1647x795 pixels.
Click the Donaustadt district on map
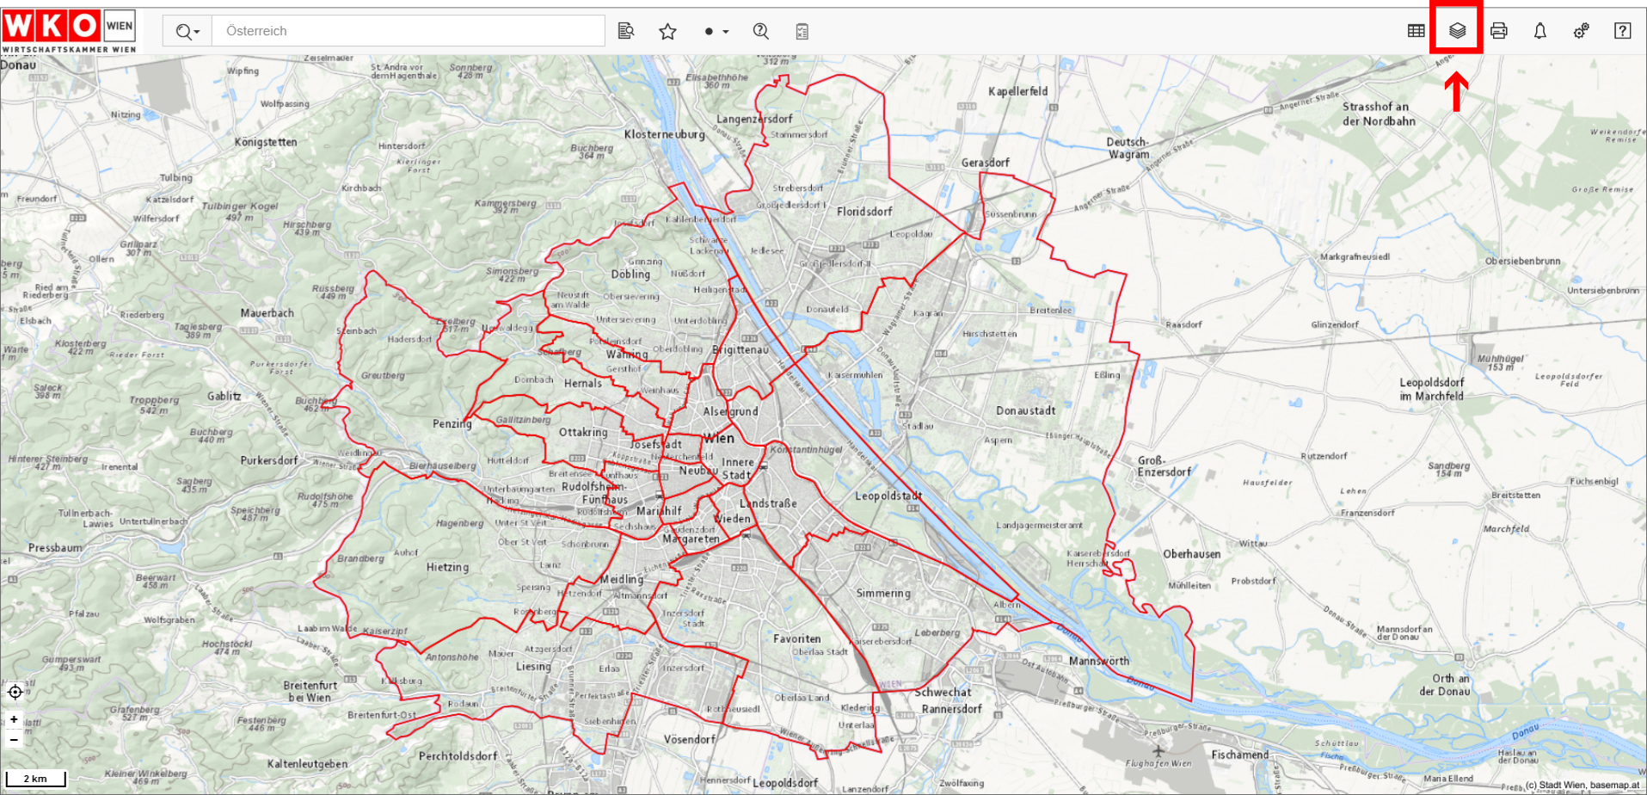coord(1025,410)
